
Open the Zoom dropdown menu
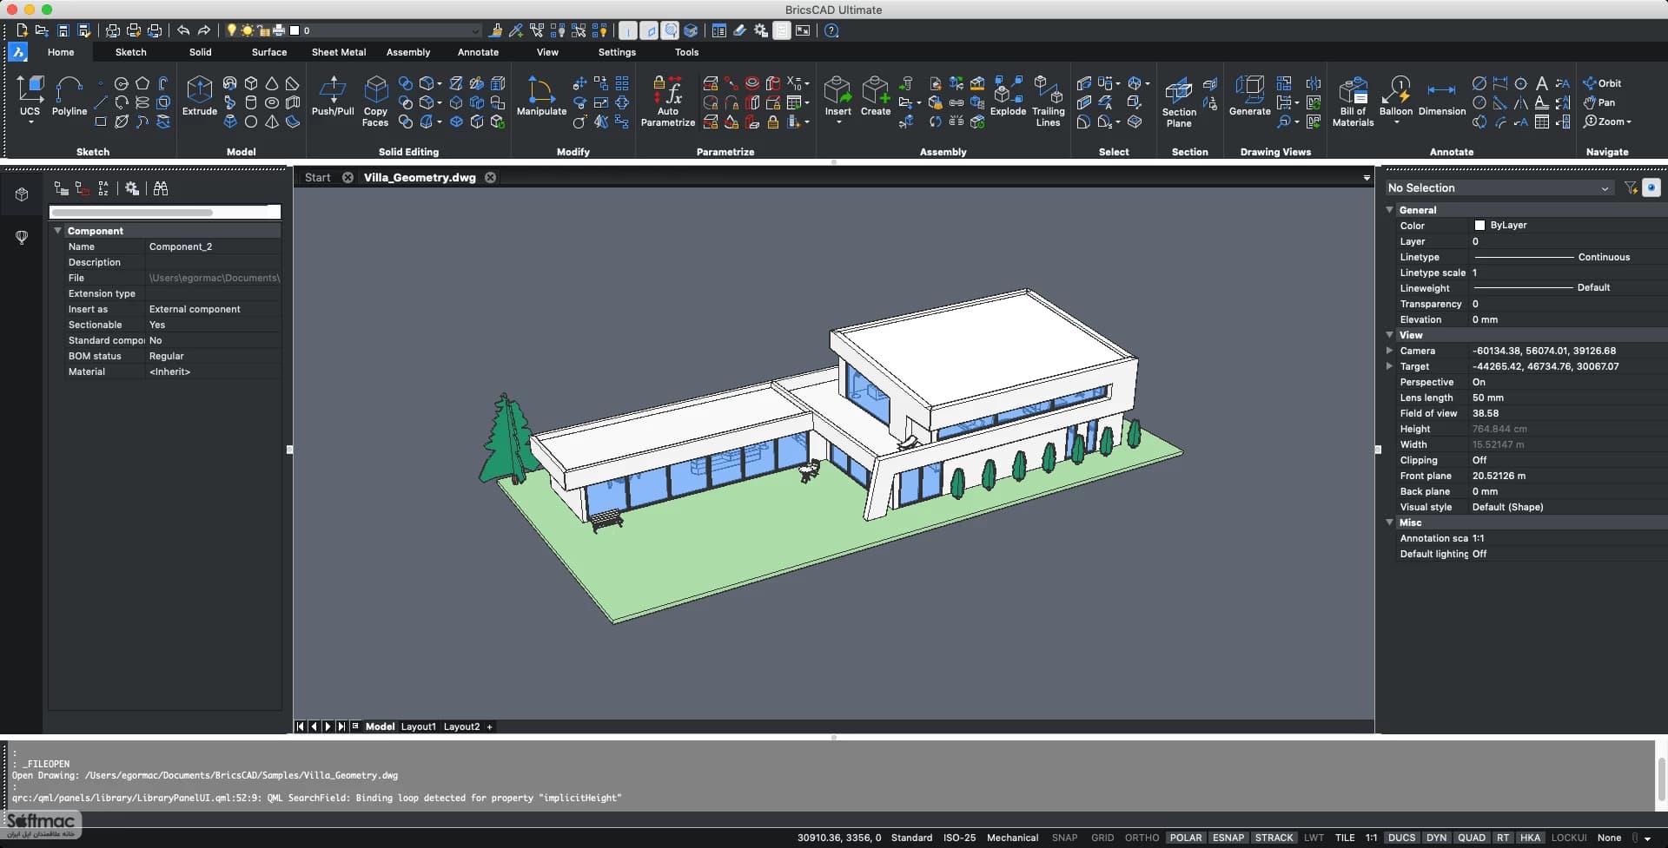1606,122
